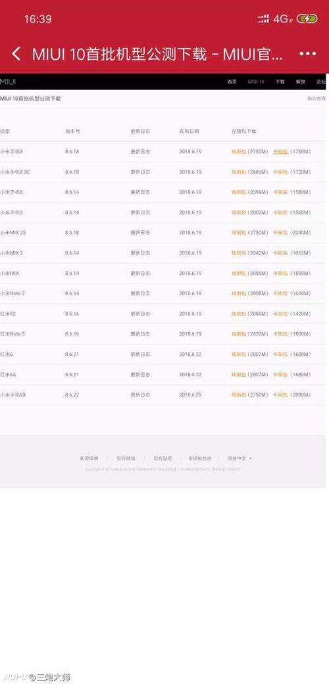Download 卡刷包 (1580M) for 小米手机6
The width and height of the screenshot is (329, 684).
pos(280,192)
